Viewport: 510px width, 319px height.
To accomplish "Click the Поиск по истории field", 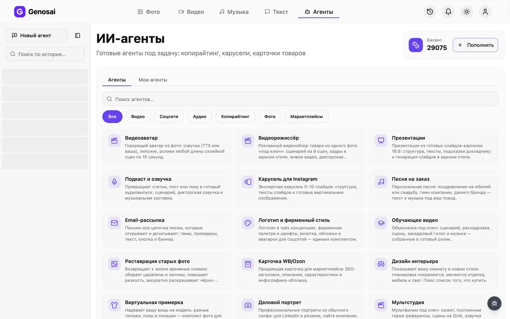I will pos(45,54).
